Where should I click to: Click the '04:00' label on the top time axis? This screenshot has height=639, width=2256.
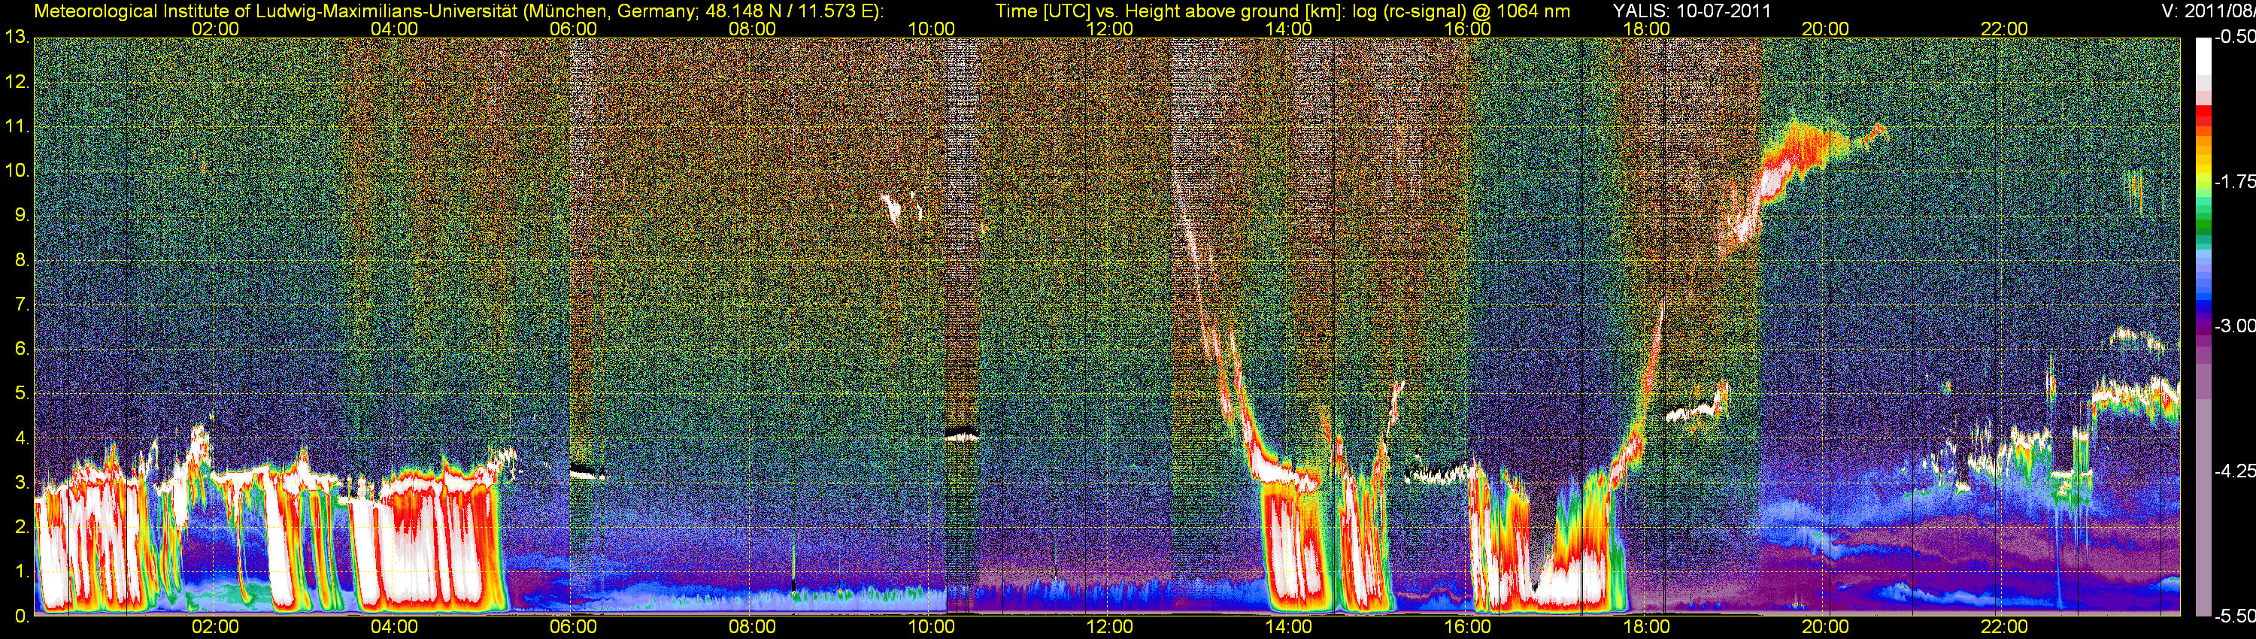(x=394, y=29)
